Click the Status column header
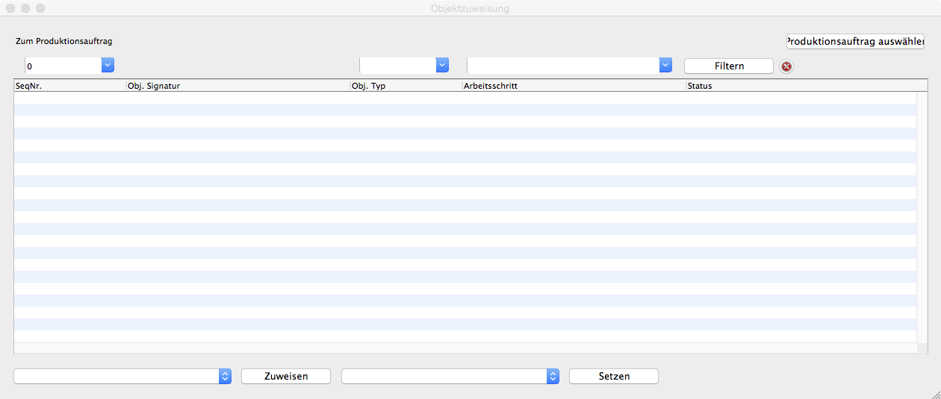The image size is (941, 399). (x=799, y=86)
